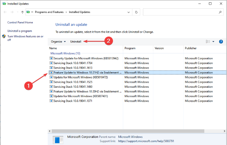Select Servicing Stack 10.0.19041.1704

click(137, 63)
